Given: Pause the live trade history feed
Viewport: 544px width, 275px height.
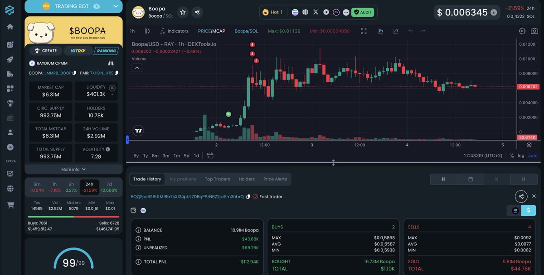Looking at the screenshot, I should tap(443, 179).
